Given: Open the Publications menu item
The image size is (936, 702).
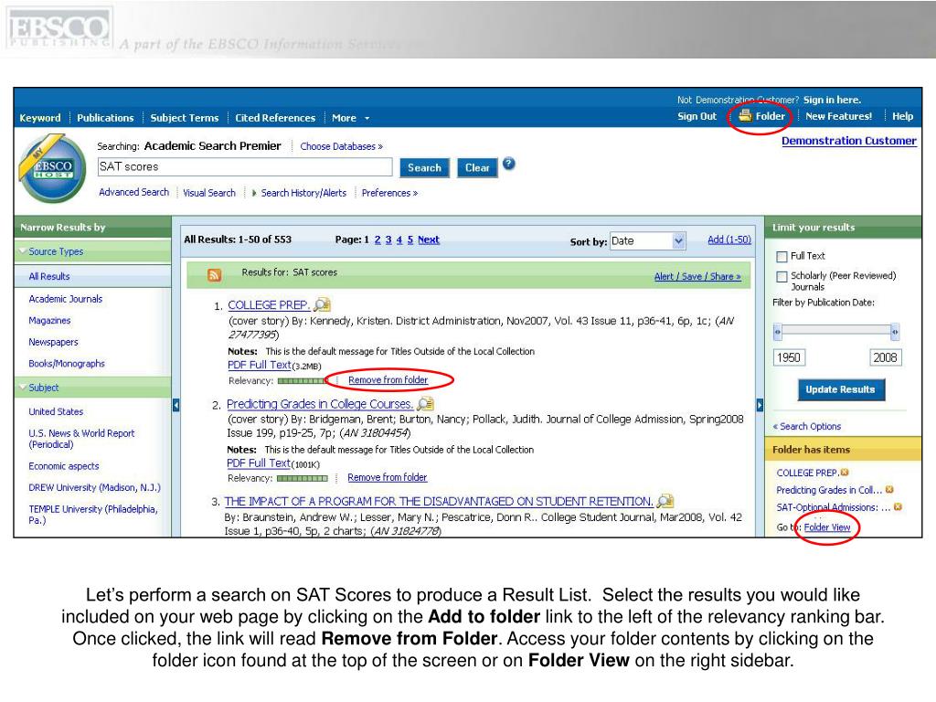Looking at the screenshot, I should click(x=105, y=118).
